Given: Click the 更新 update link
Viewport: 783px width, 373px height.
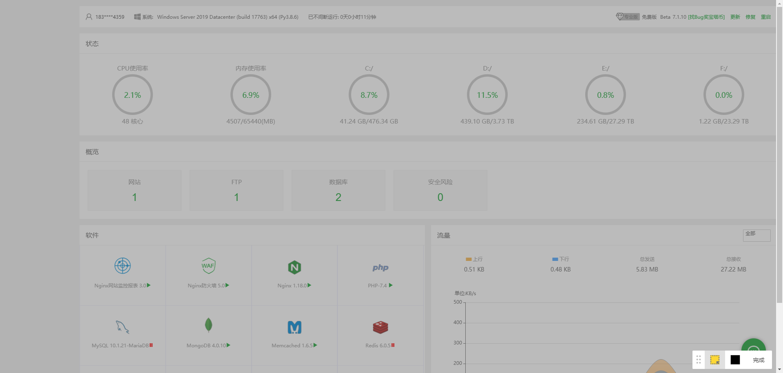Looking at the screenshot, I should click(735, 17).
